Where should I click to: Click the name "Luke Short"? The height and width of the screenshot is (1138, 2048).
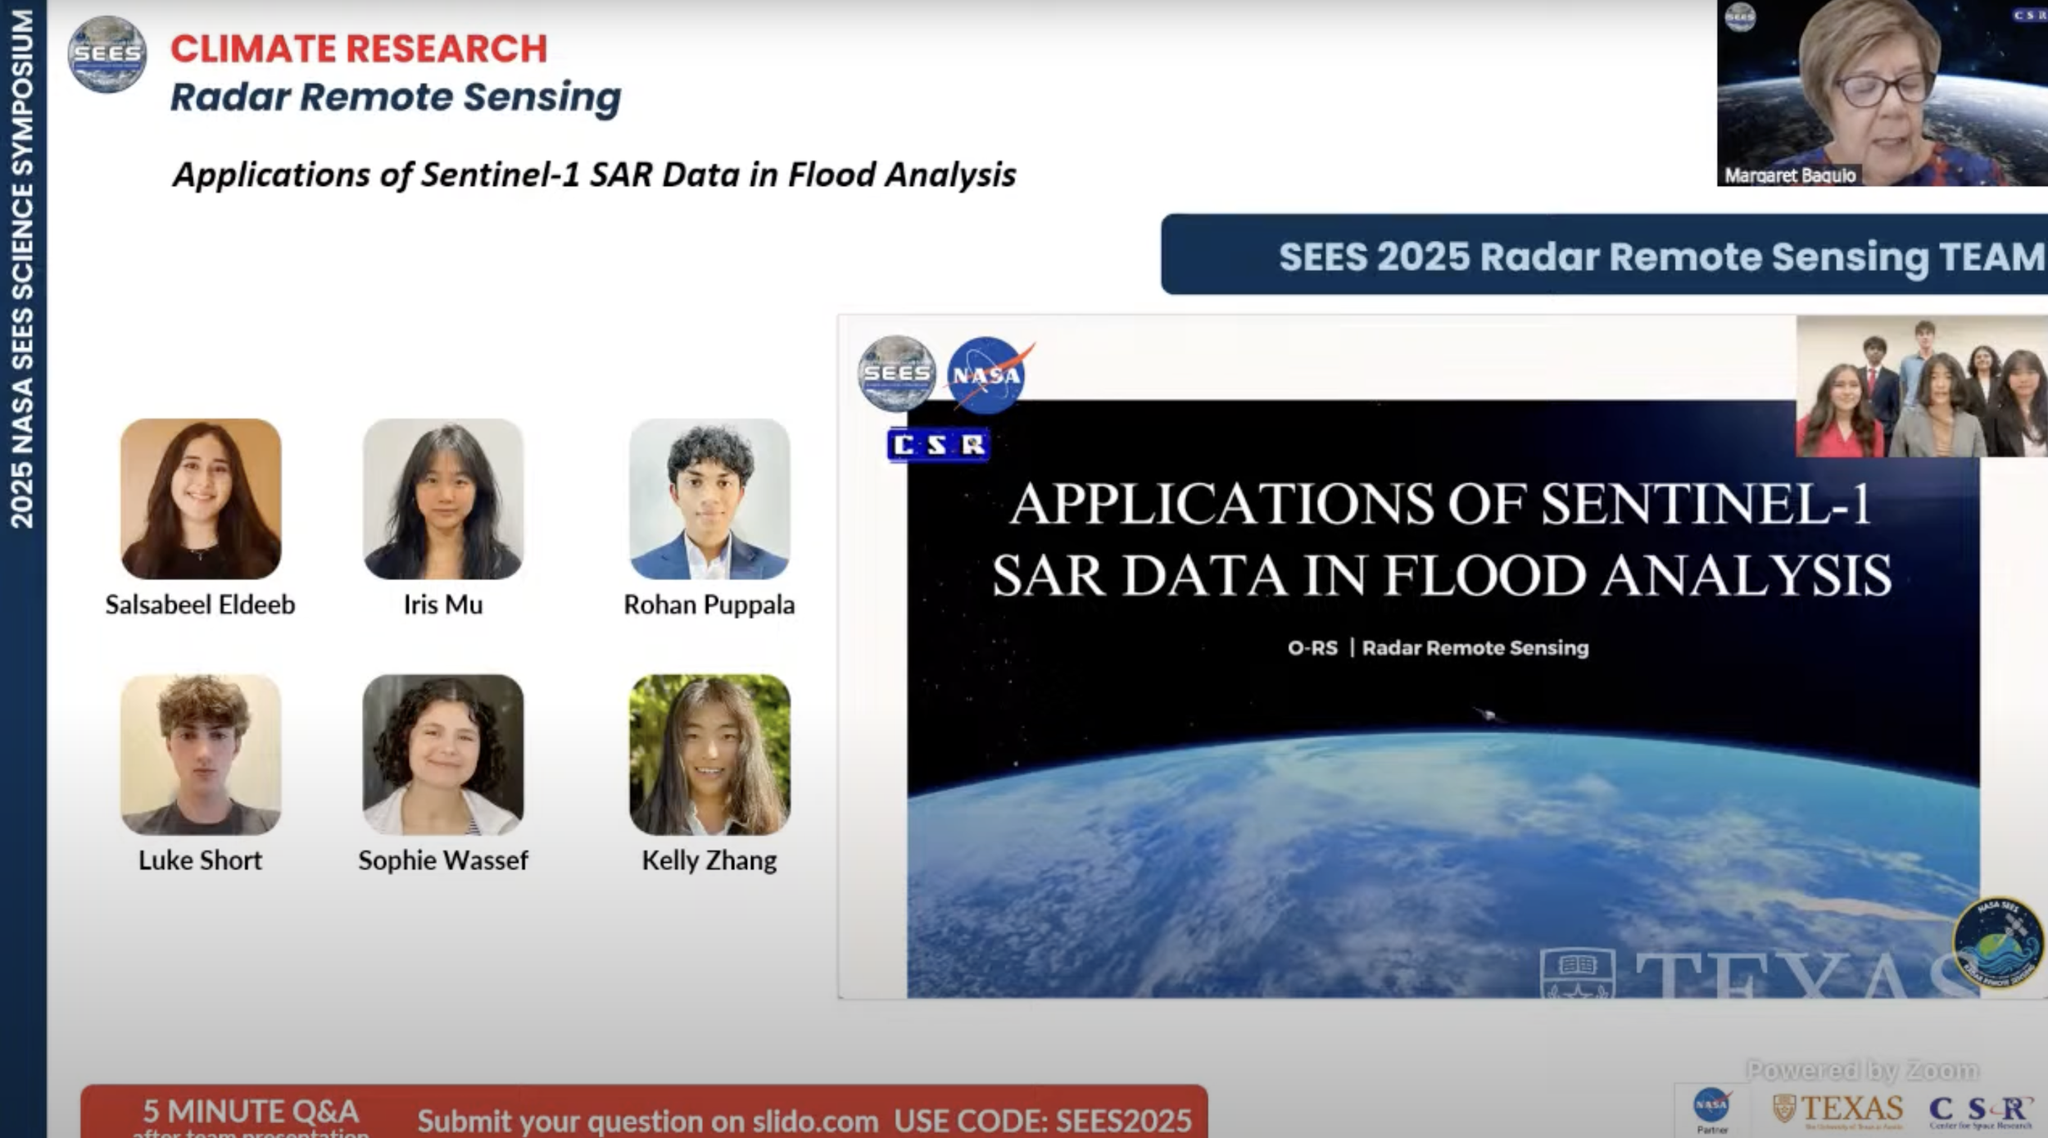tap(201, 860)
